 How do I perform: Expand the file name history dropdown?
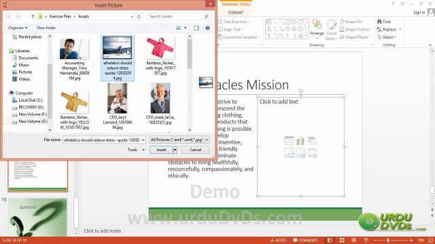(143, 140)
